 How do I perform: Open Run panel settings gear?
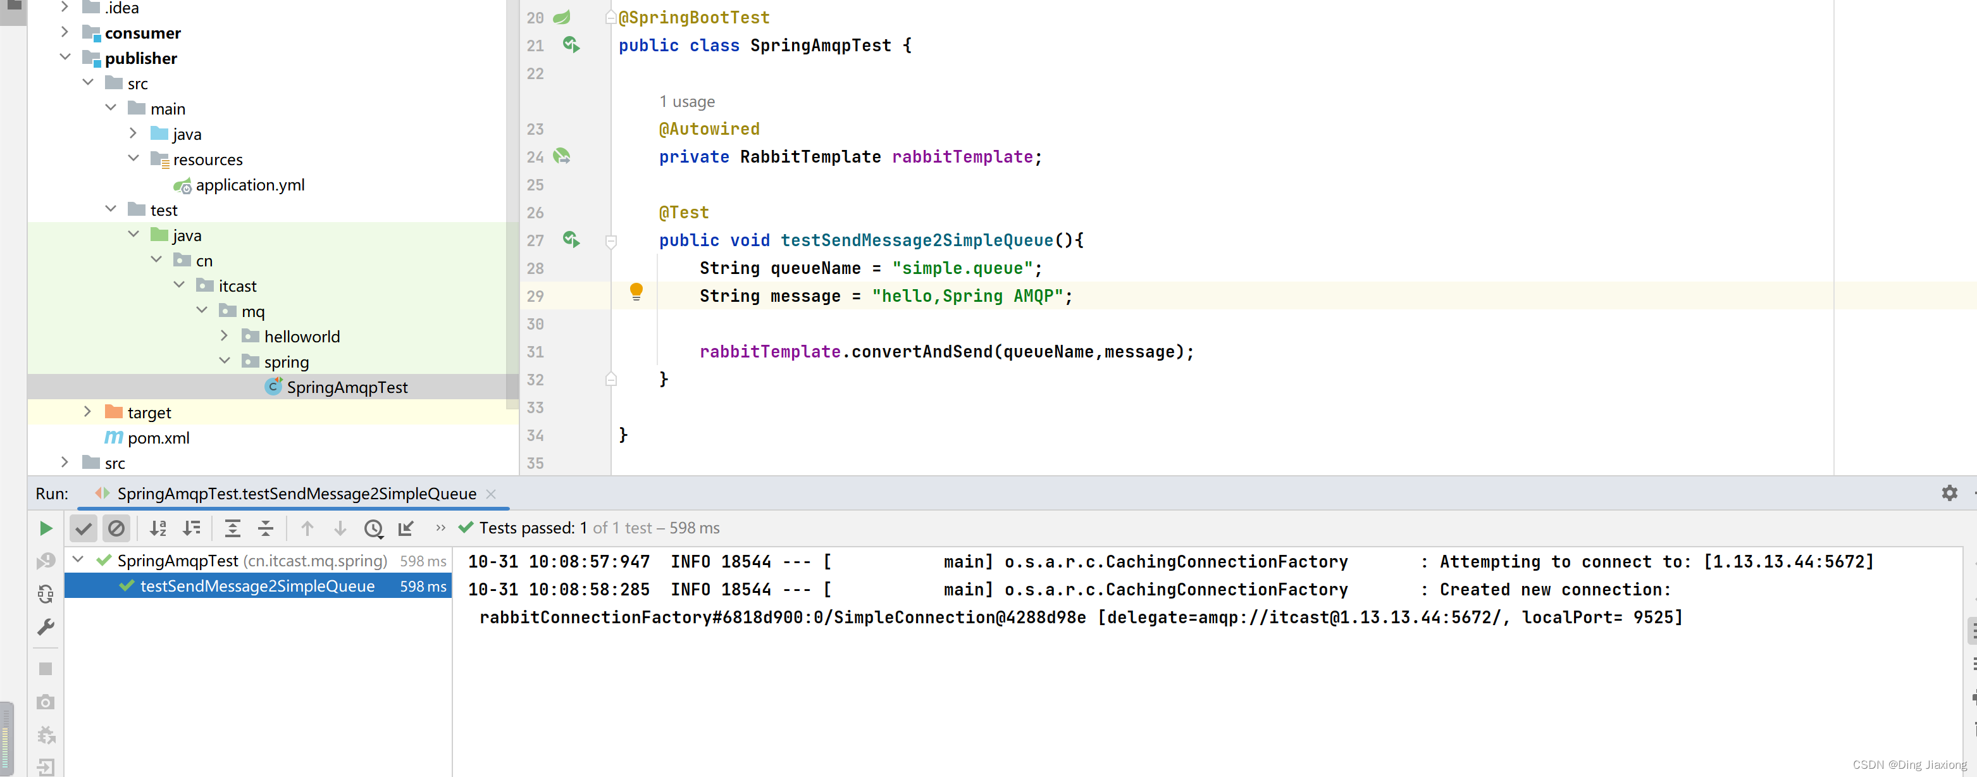(1949, 494)
